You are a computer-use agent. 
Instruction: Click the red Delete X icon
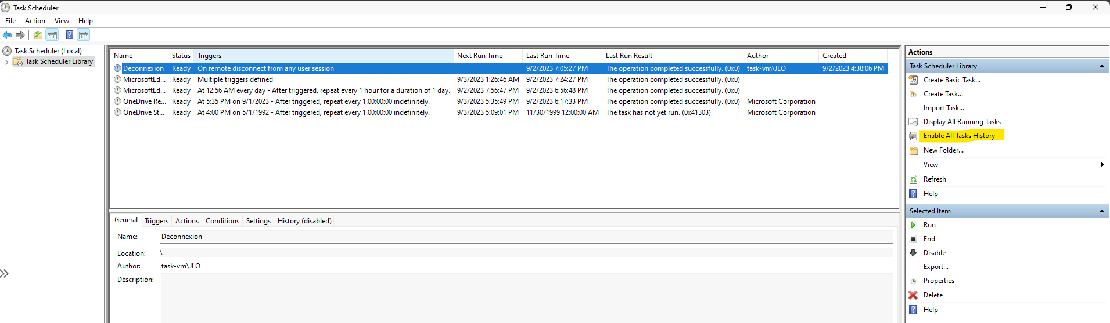pyautogui.click(x=913, y=295)
